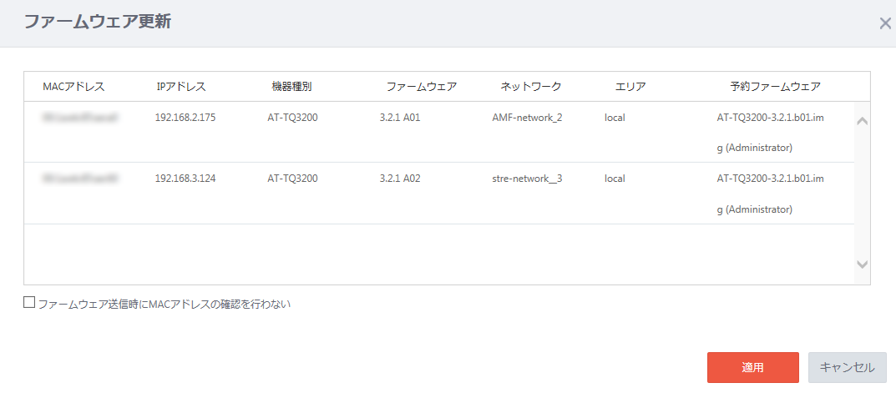Enable skip MAC address check on firmware send
This screenshot has height=398, width=896.
29,302
